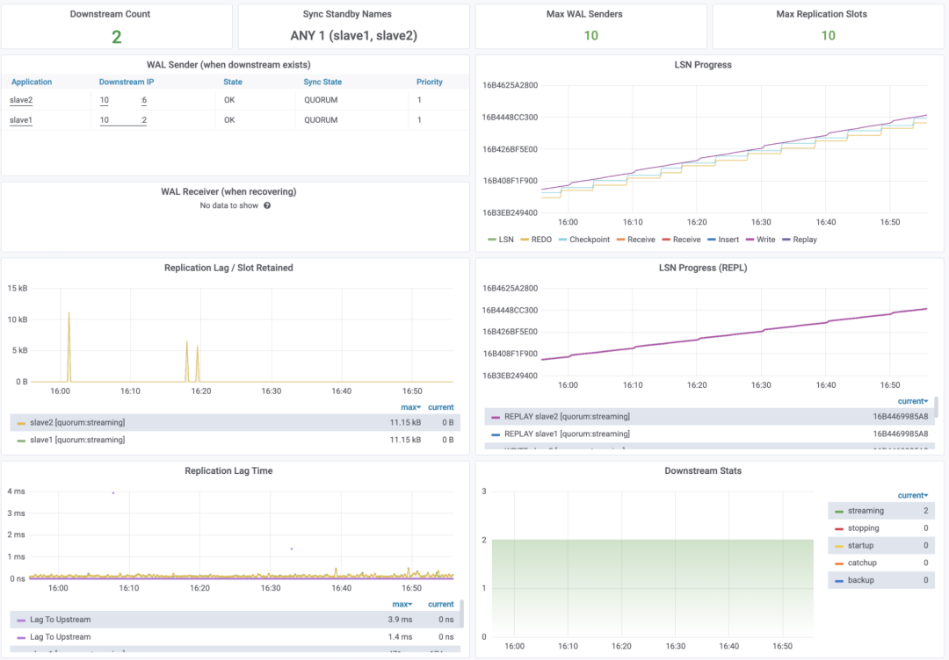
Task: Toggle REPLAY slave2 series in LSN Progress (REPL)
Action: pos(567,417)
